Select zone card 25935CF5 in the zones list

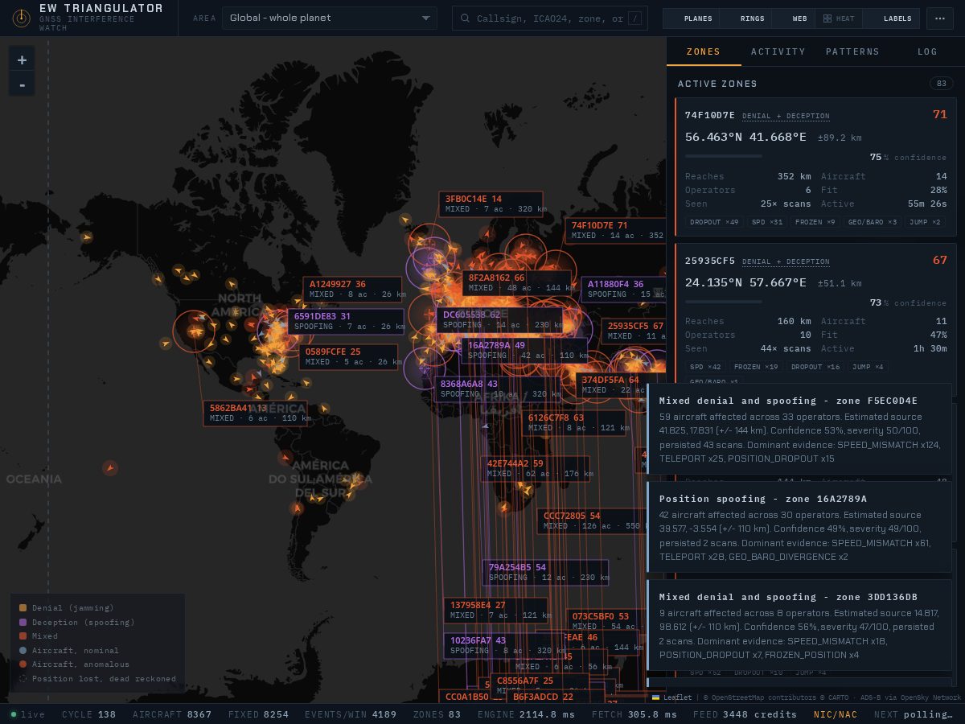(815, 314)
